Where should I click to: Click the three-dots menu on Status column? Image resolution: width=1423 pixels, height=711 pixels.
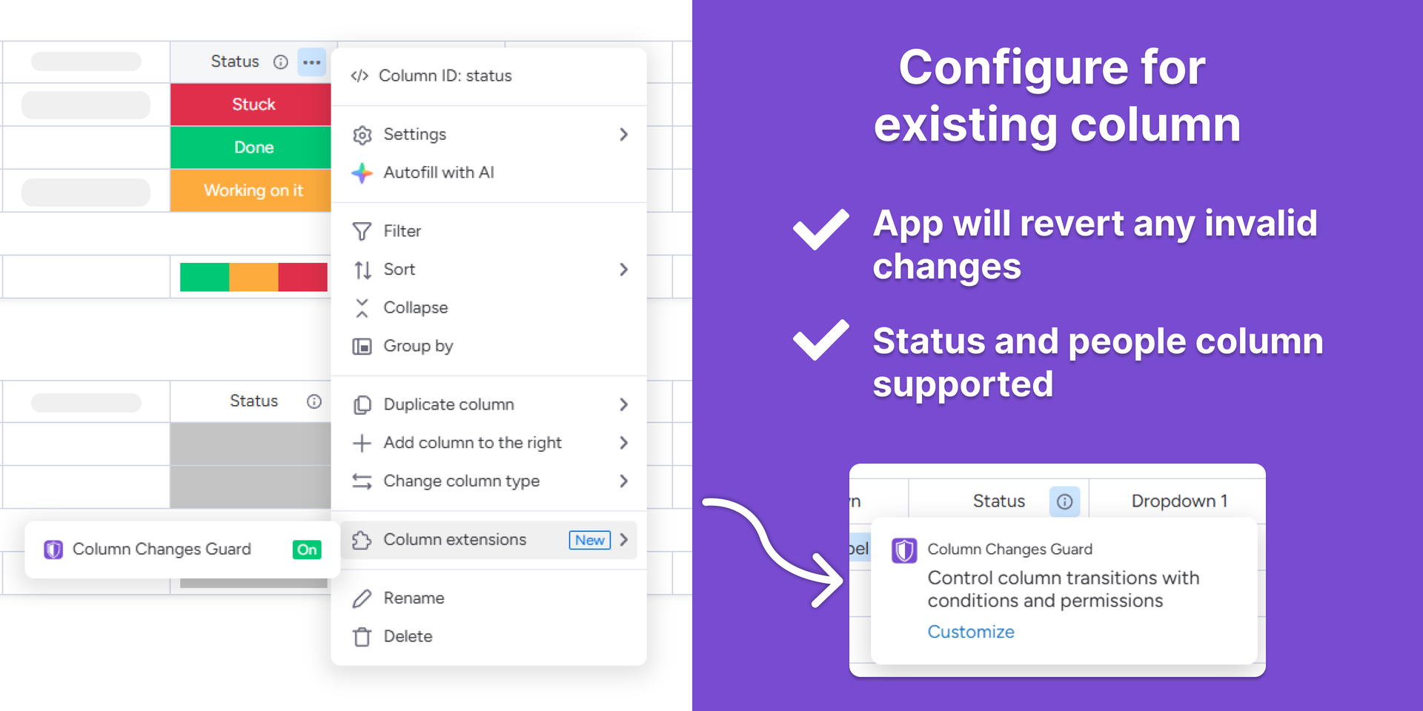312,62
